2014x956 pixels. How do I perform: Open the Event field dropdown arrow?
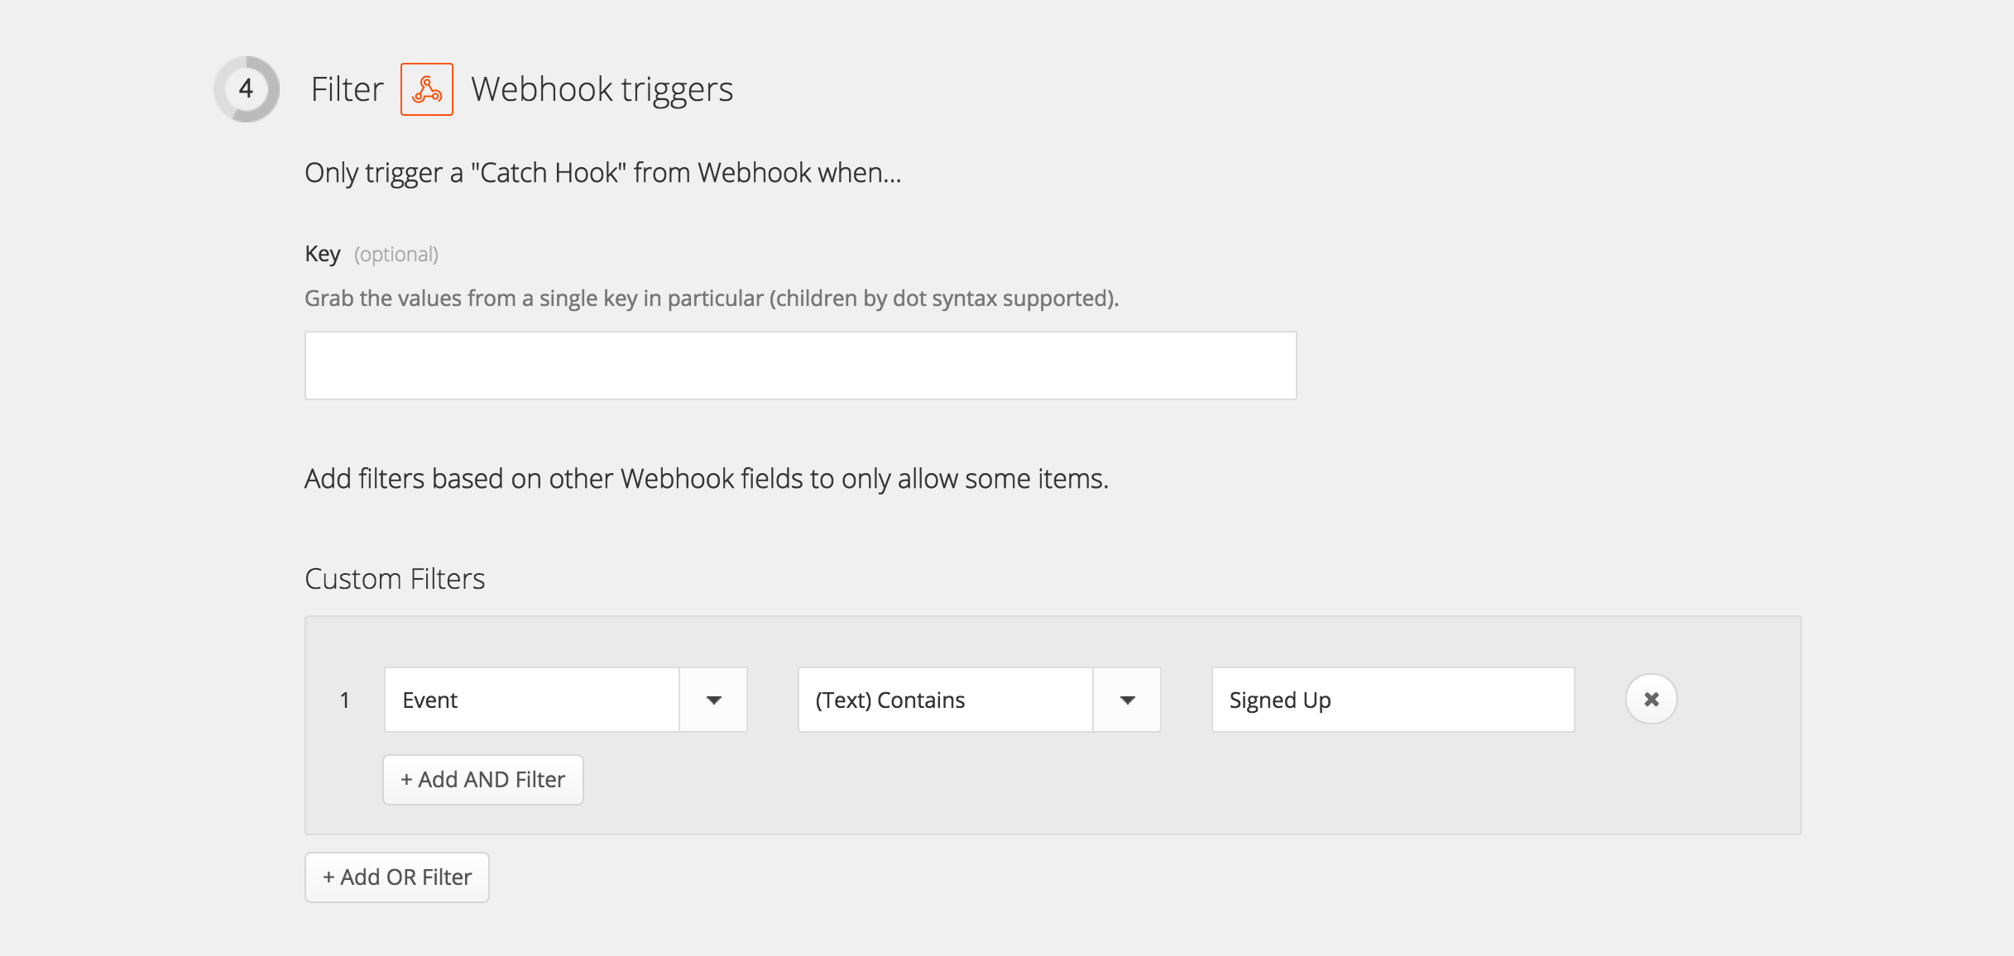pyautogui.click(x=713, y=700)
